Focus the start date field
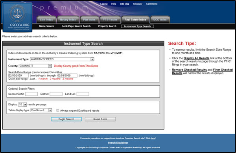 click(18, 76)
